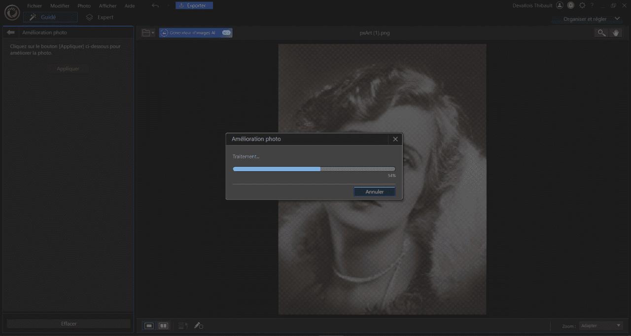Click the Traitement progress bar
The image size is (631, 336).
[x=314, y=169]
